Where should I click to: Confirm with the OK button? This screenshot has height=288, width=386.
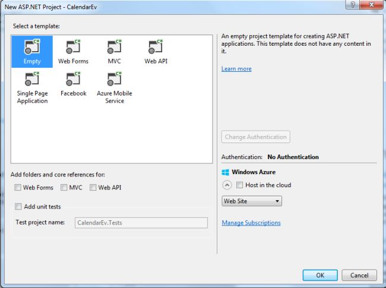tap(320, 275)
